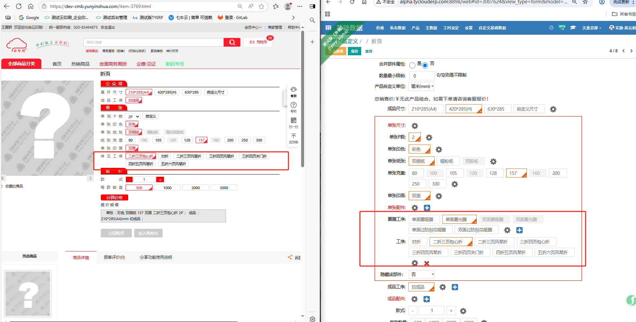
Task: Click the red X delete icon under 工序
Action: (426, 263)
